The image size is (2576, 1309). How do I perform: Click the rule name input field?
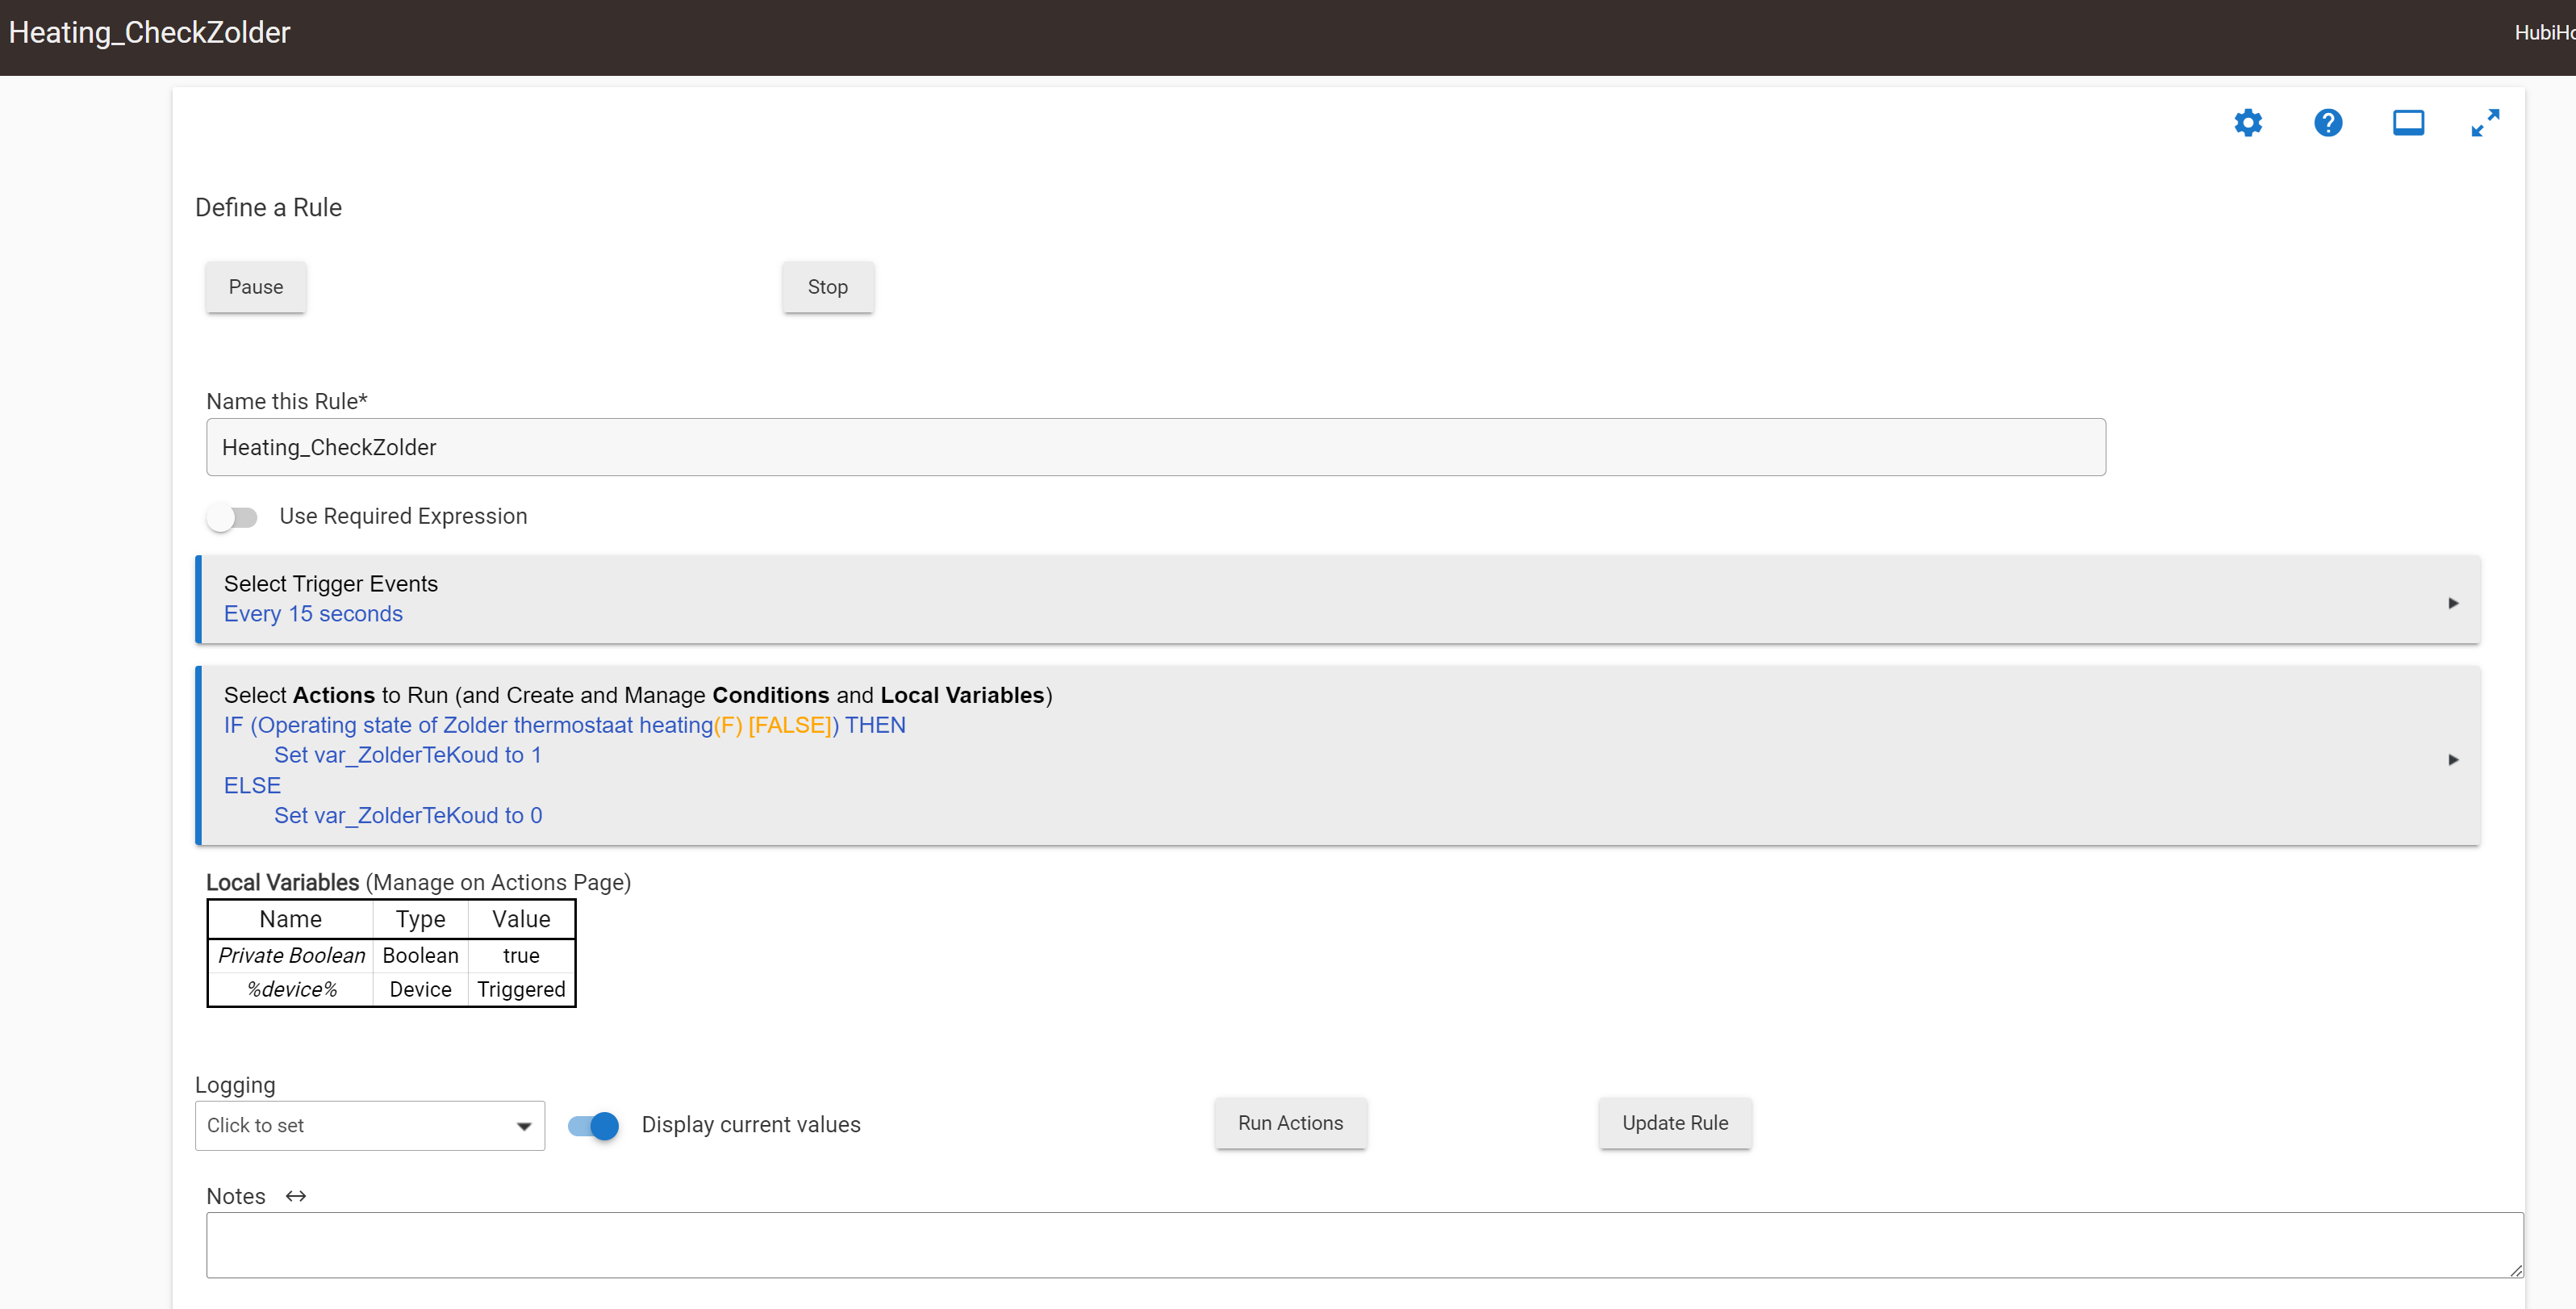coord(1155,447)
